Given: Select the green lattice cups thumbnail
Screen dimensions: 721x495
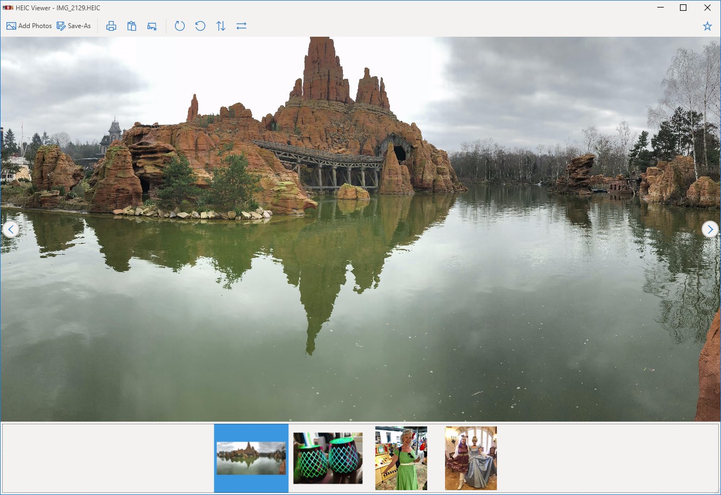Looking at the screenshot, I should 328,458.
